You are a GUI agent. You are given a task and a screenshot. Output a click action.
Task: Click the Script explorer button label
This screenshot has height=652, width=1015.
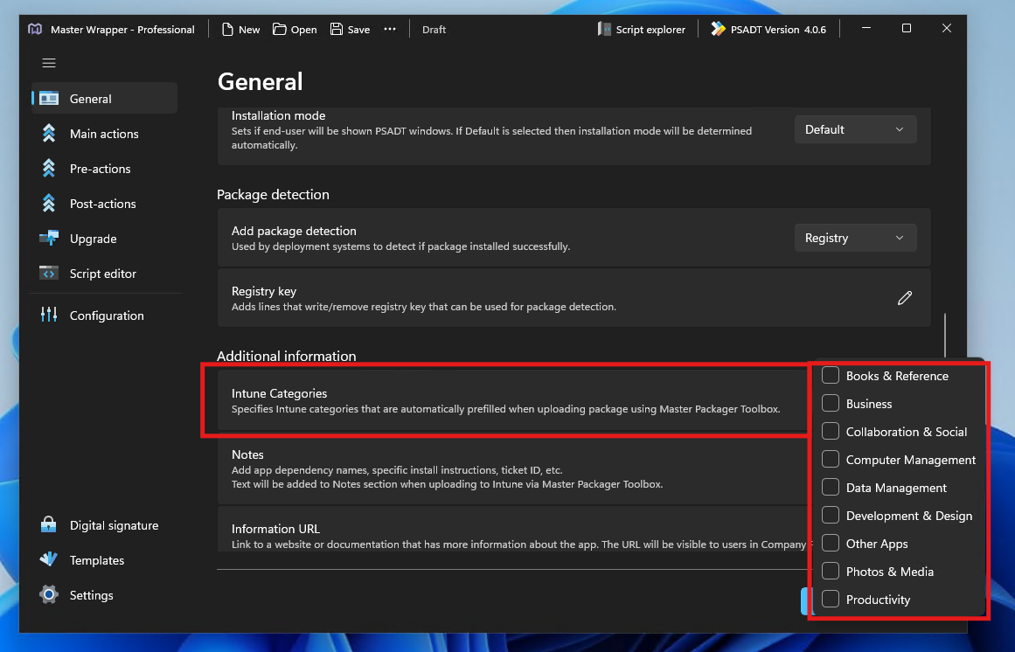650,30
